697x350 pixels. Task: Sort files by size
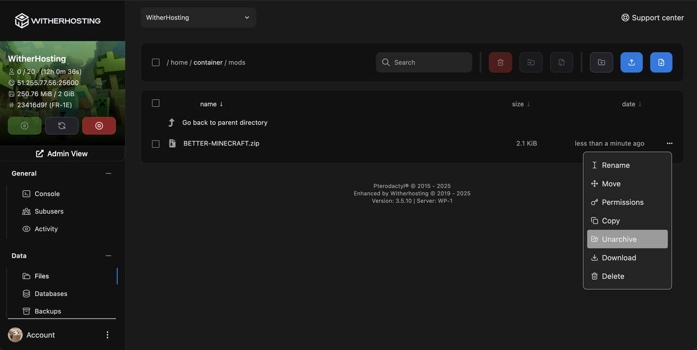521,104
